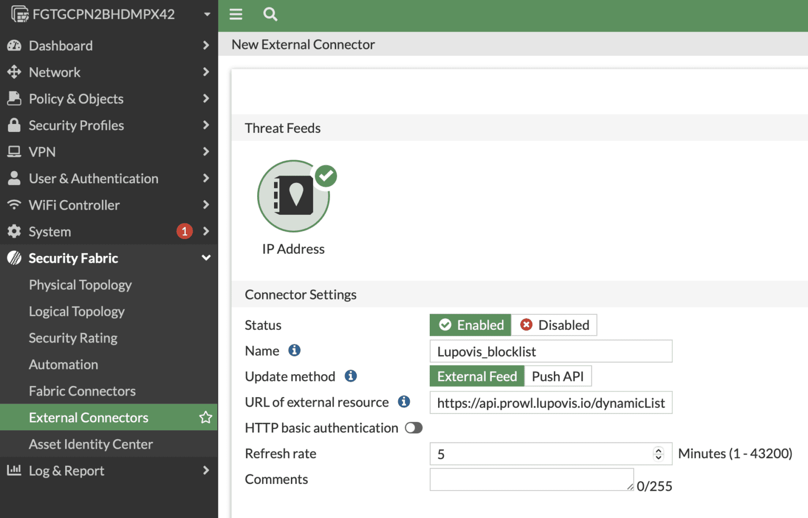Click the Network sidebar icon
808x518 pixels.
14,72
